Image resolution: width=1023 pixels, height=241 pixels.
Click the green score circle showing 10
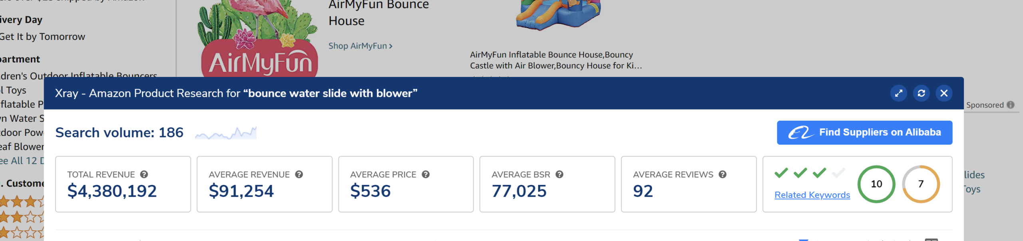point(876,184)
